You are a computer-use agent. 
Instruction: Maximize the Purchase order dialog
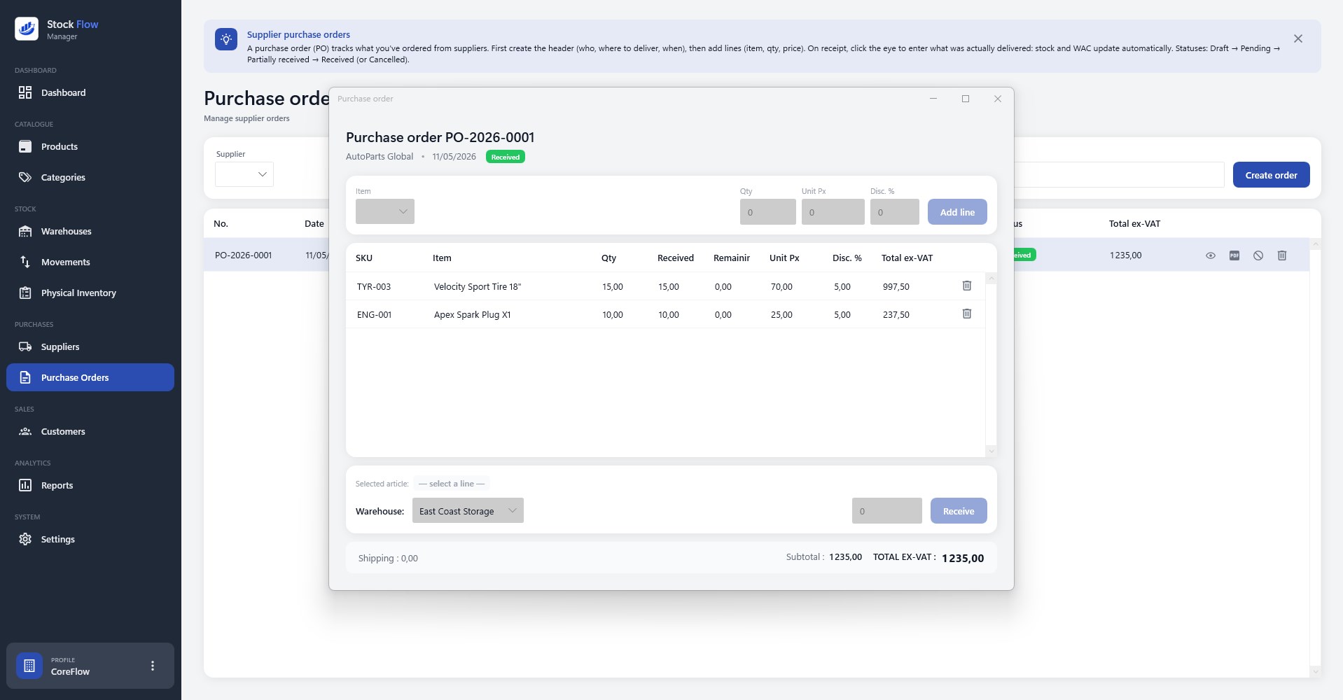click(966, 99)
